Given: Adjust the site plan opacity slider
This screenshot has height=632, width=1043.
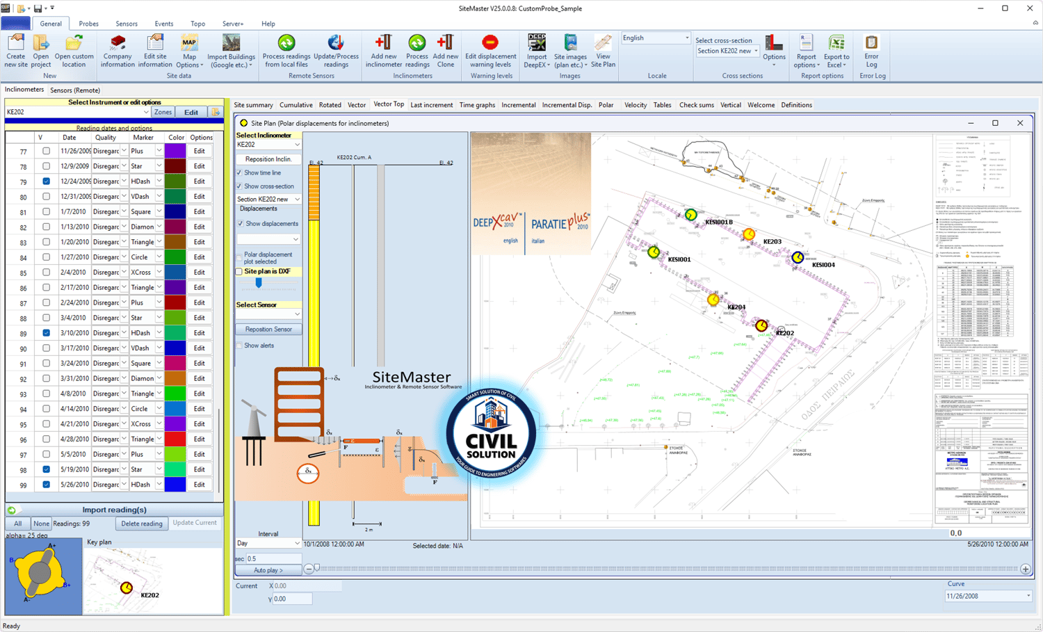Looking at the screenshot, I should point(259,283).
